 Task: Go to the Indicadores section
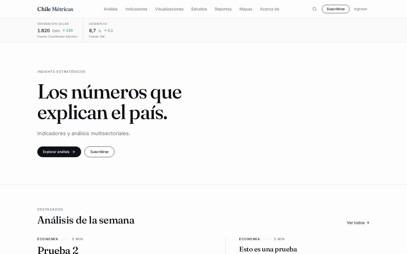click(x=136, y=9)
